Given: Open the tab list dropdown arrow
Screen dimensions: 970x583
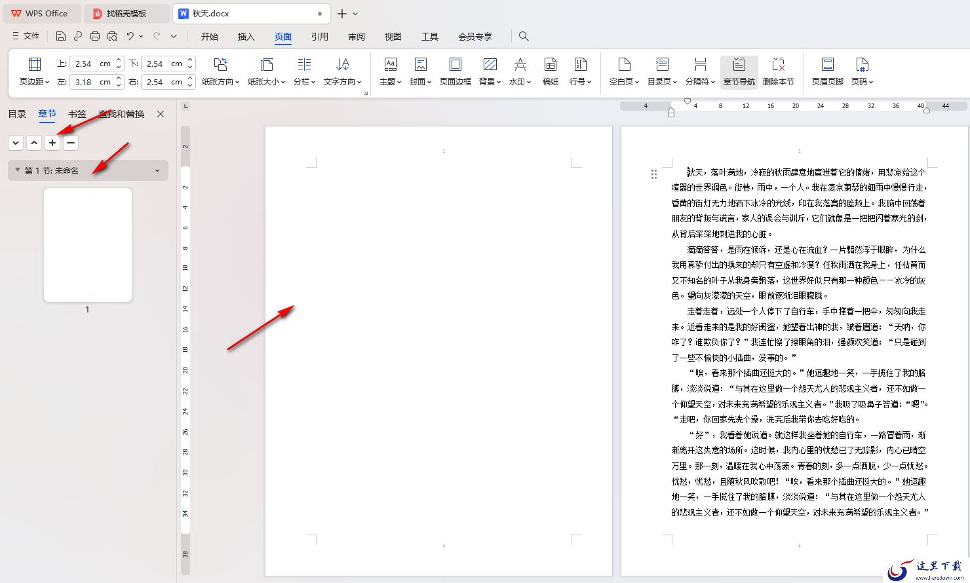Looking at the screenshot, I should click(356, 13).
